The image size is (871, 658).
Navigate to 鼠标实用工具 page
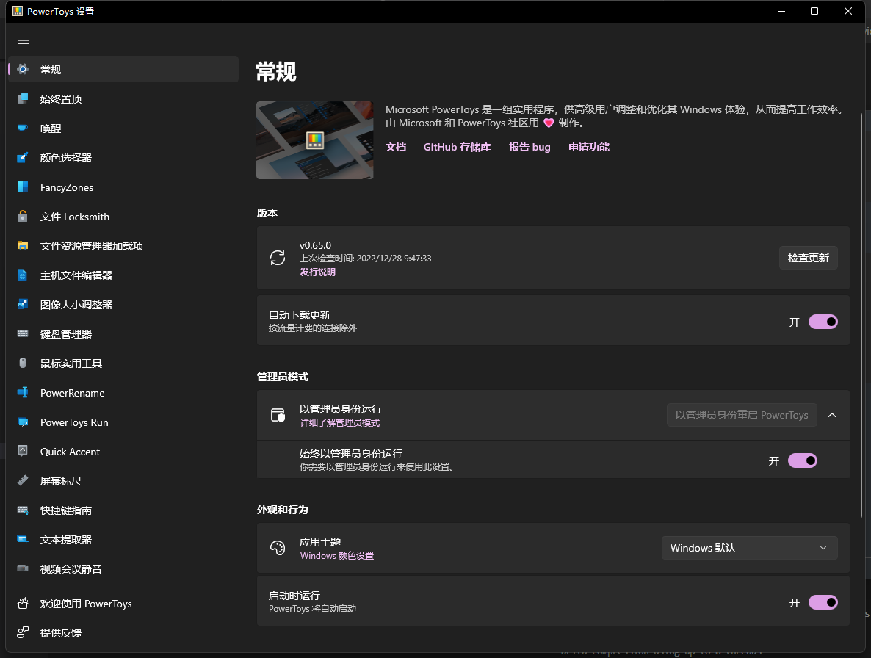coord(123,364)
